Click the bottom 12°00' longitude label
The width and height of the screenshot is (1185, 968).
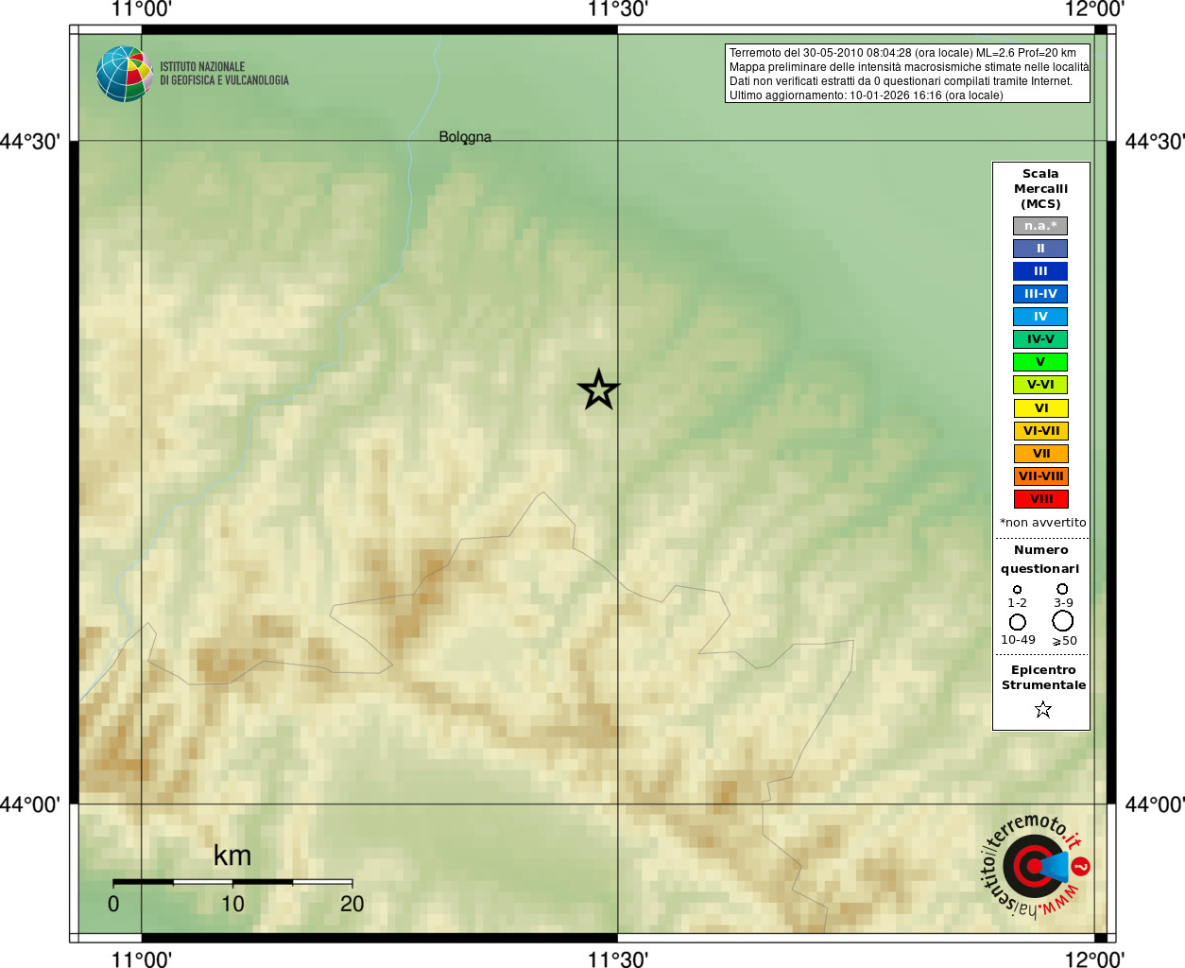pyautogui.click(x=1094, y=959)
